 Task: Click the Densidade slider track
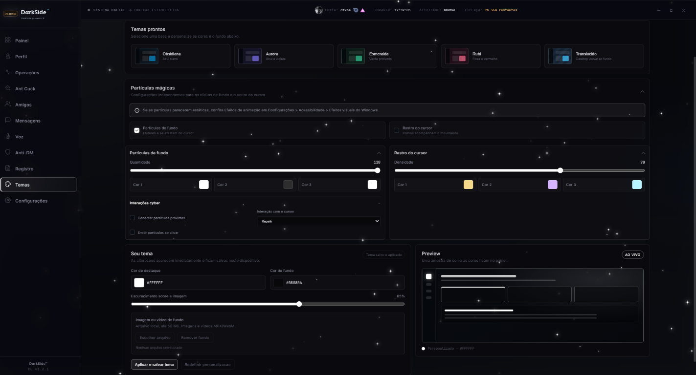tap(519, 170)
